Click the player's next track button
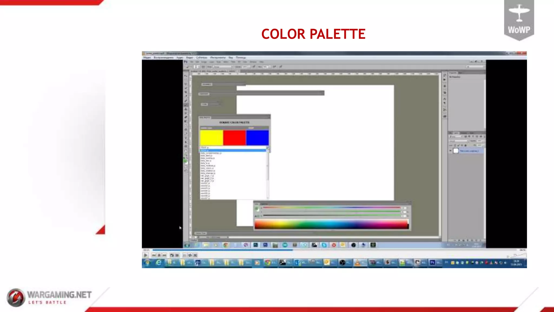Image resolution: width=554 pixels, height=312 pixels. point(164,255)
